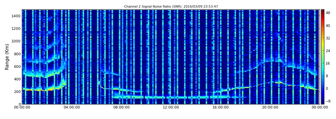Click the y-axis tick label 1400
Image resolution: width=336 pixels, height=119 pixels.
pyautogui.click(x=16, y=16)
